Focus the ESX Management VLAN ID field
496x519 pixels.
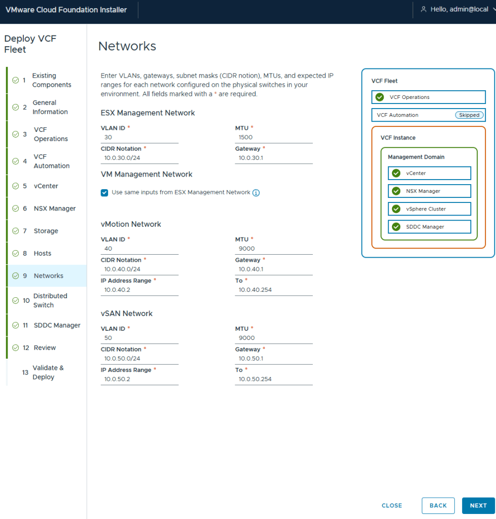click(139, 137)
